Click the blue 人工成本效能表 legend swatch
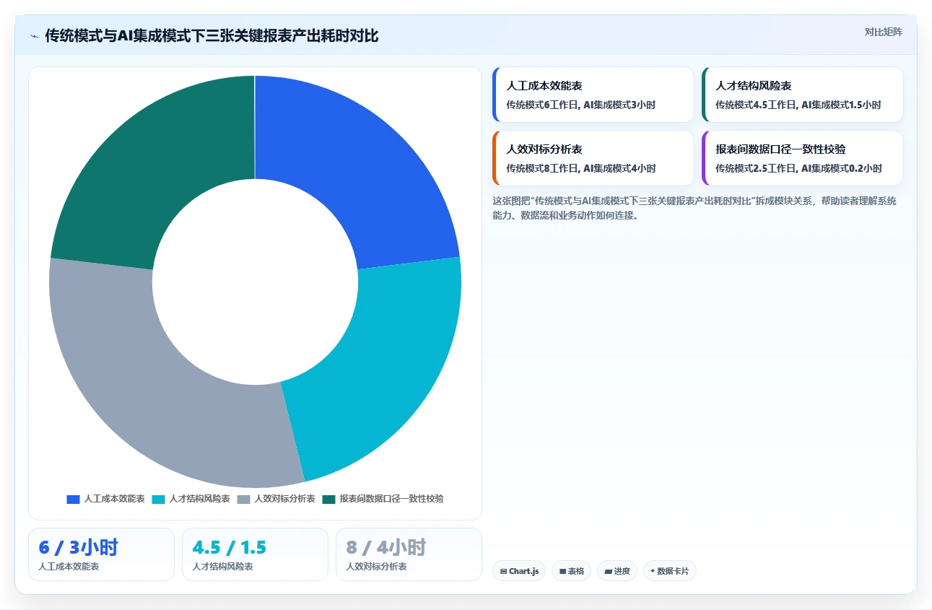 [x=73, y=499]
